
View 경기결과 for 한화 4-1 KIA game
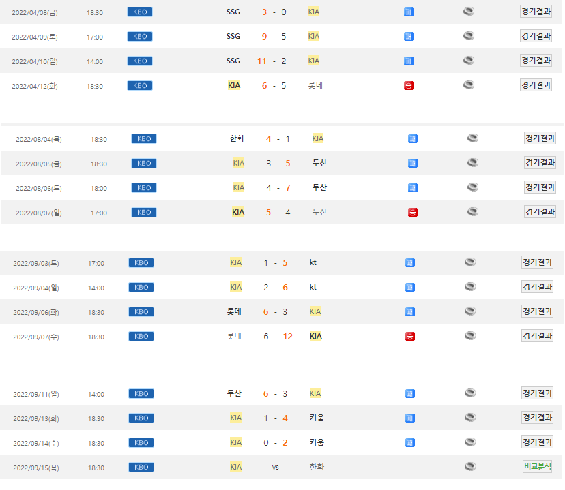point(540,138)
